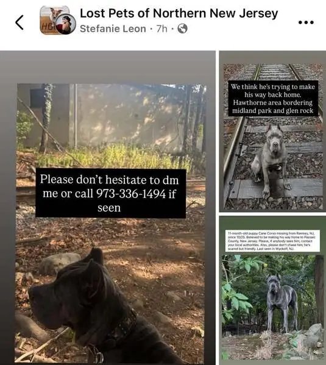Open the photo of the dog standing in the woods
Viewport: 326px width, 365px height.
pos(272,290)
